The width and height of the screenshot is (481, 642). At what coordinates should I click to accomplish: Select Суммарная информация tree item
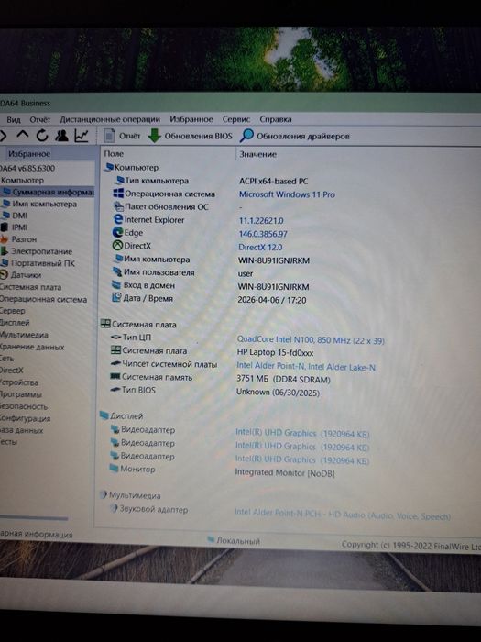(x=48, y=192)
